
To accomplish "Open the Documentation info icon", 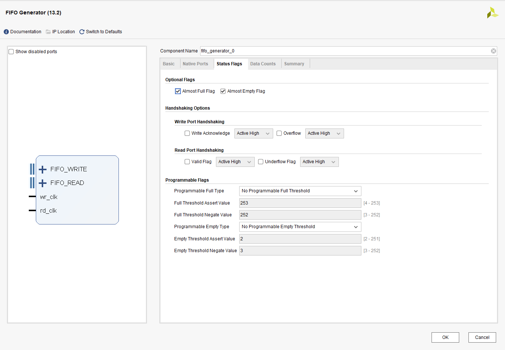I will pos(6,32).
